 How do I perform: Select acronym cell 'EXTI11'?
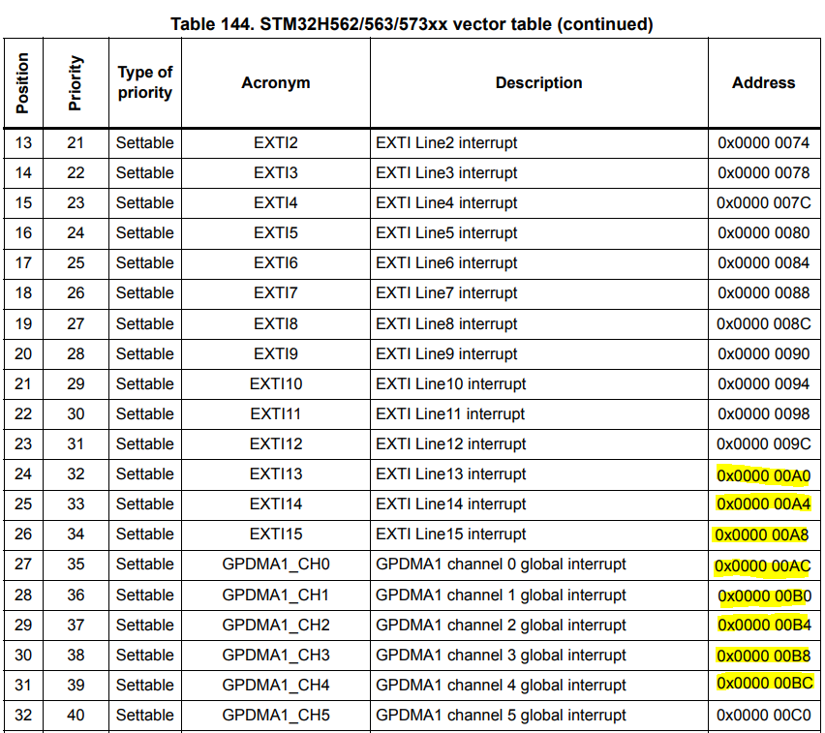coord(276,413)
